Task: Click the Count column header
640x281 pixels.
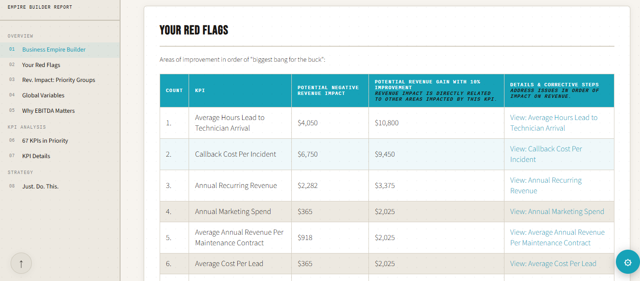Action: point(174,91)
